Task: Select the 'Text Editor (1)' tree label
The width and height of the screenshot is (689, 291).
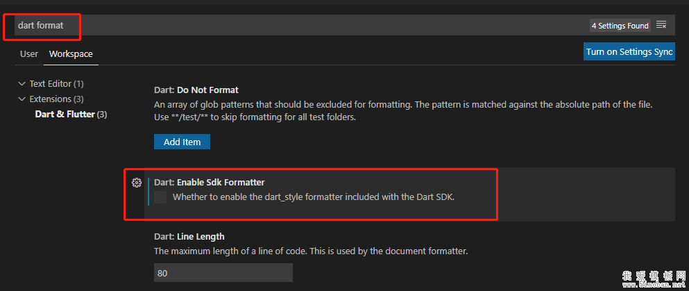Action: (57, 83)
